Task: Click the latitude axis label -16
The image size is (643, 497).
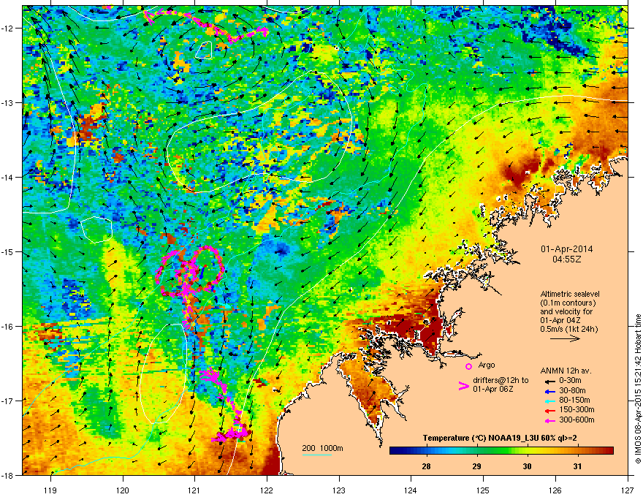Action: tap(8, 327)
